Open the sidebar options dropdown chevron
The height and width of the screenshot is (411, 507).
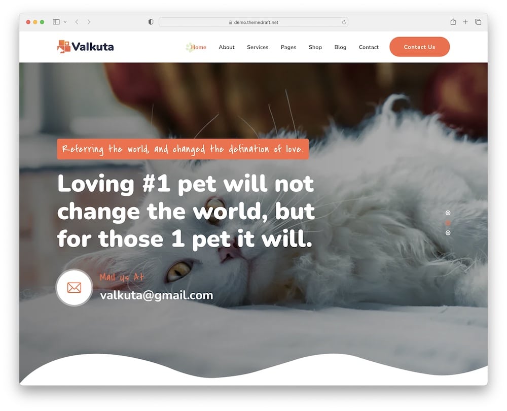pyautogui.click(x=65, y=22)
